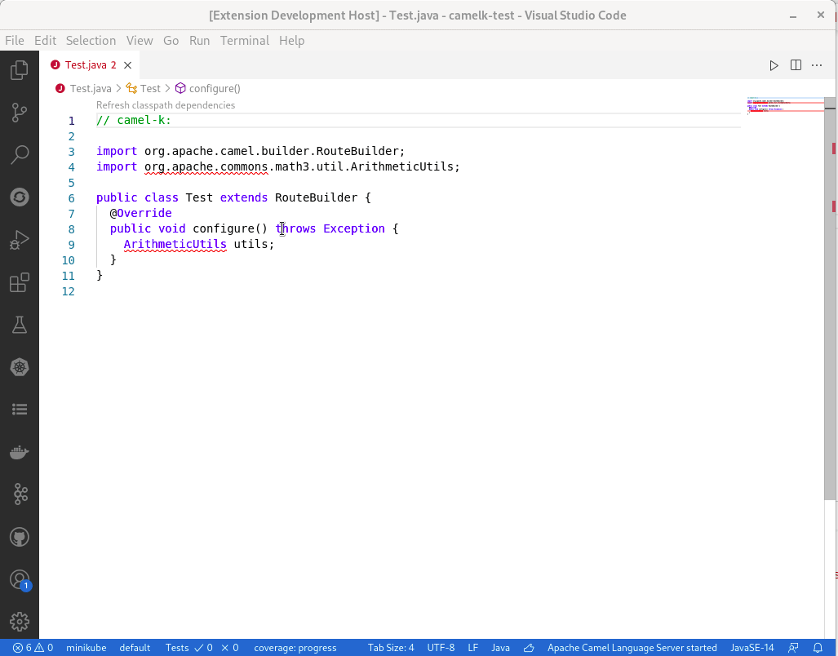This screenshot has width=838, height=656.
Task: Open the Search view
Action: pos(20,155)
